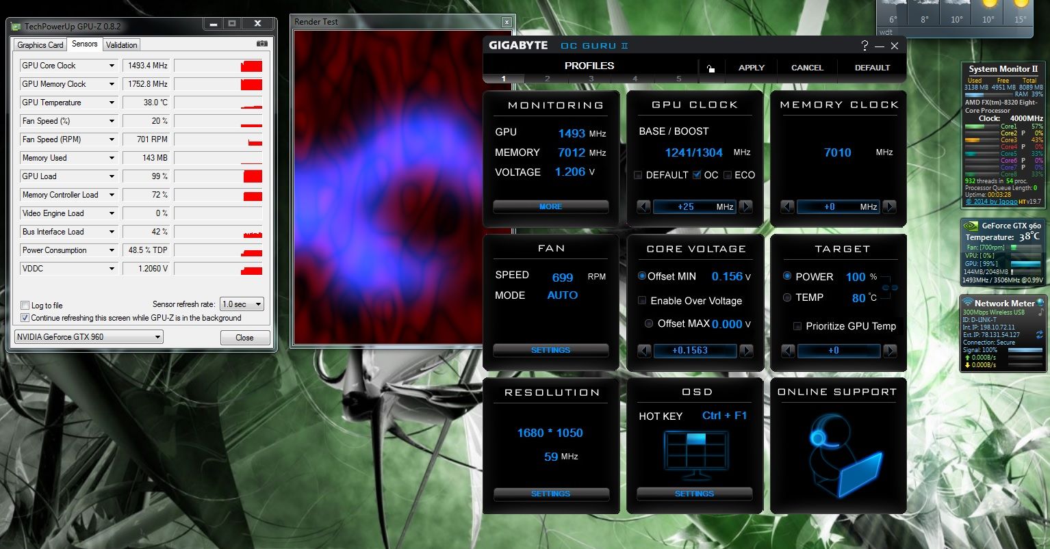Check Prioritize GPU Temp
This screenshot has height=549, width=1050.
point(797,326)
